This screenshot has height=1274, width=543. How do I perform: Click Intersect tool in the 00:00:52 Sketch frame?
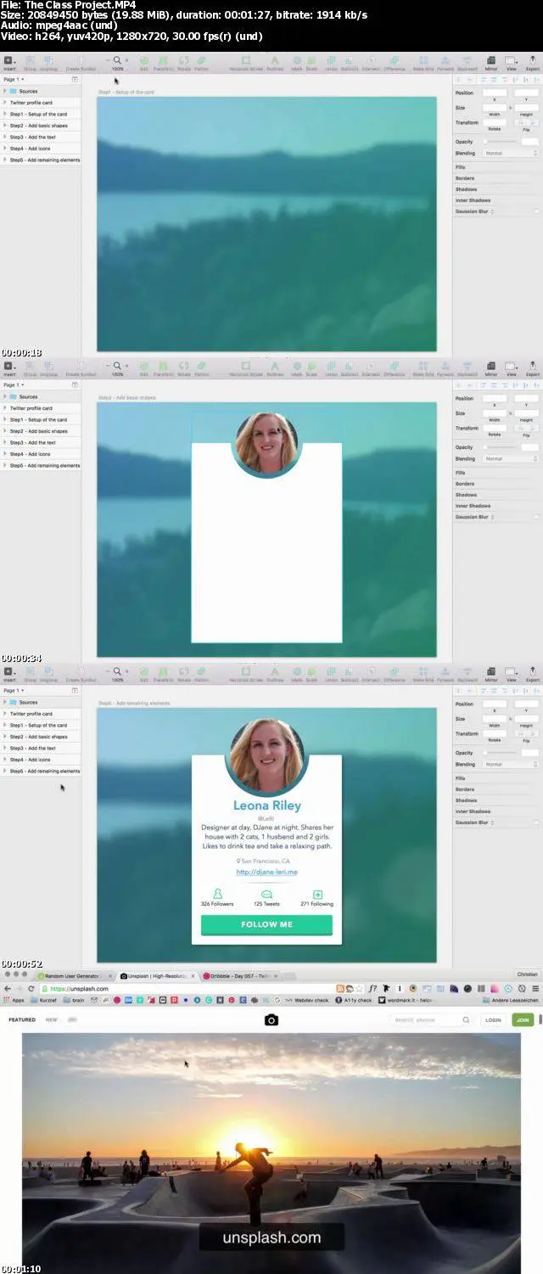tap(372, 672)
